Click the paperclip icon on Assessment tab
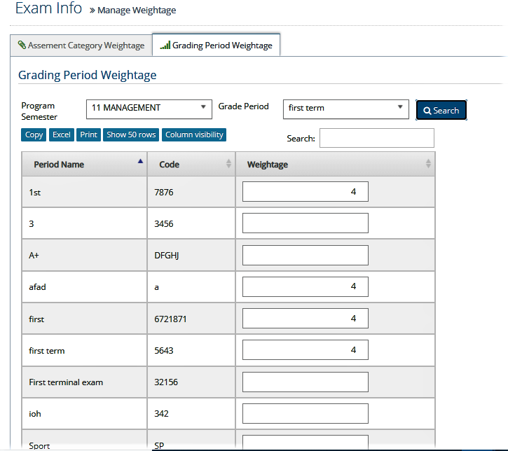Screen dimensions: 508x451 22,45
